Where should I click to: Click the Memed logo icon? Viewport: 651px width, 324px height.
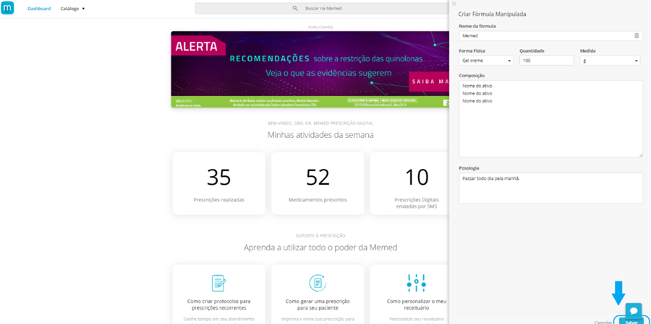[7, 8]
